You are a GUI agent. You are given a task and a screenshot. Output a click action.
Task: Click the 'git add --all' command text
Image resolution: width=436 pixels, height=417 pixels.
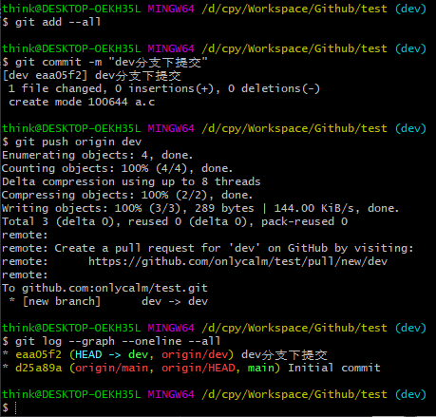pyautogui.click(x=58, y=22)
